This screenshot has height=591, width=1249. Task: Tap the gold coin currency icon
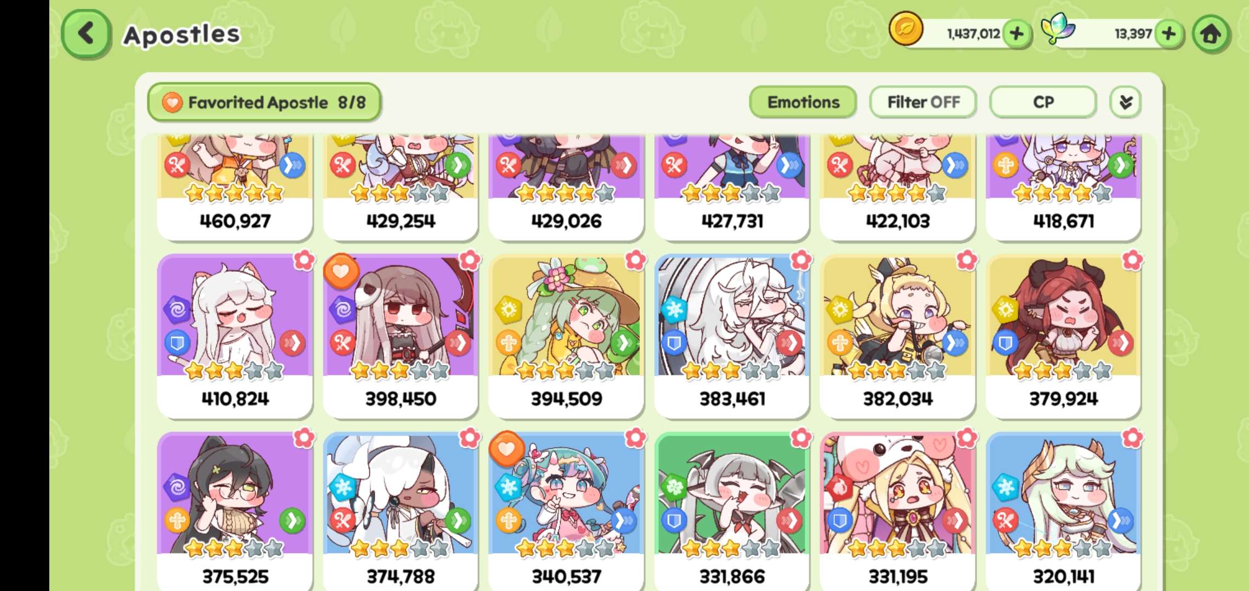(906, 28)
